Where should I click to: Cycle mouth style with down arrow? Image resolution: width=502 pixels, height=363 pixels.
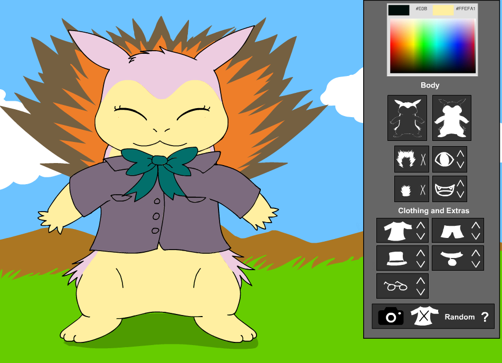pos(460,194)
